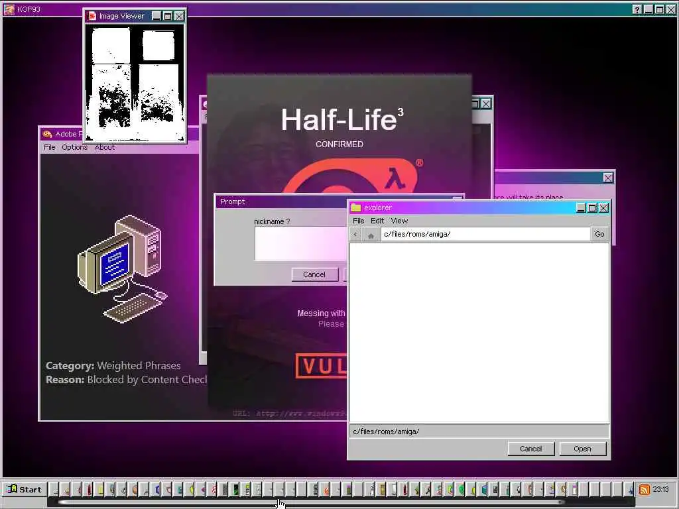Open File menu in explorer window

click(358, 221)
